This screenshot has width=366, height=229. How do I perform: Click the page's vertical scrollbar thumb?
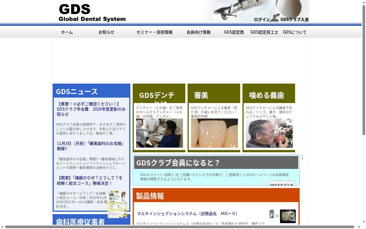click(x=364, y=70)
